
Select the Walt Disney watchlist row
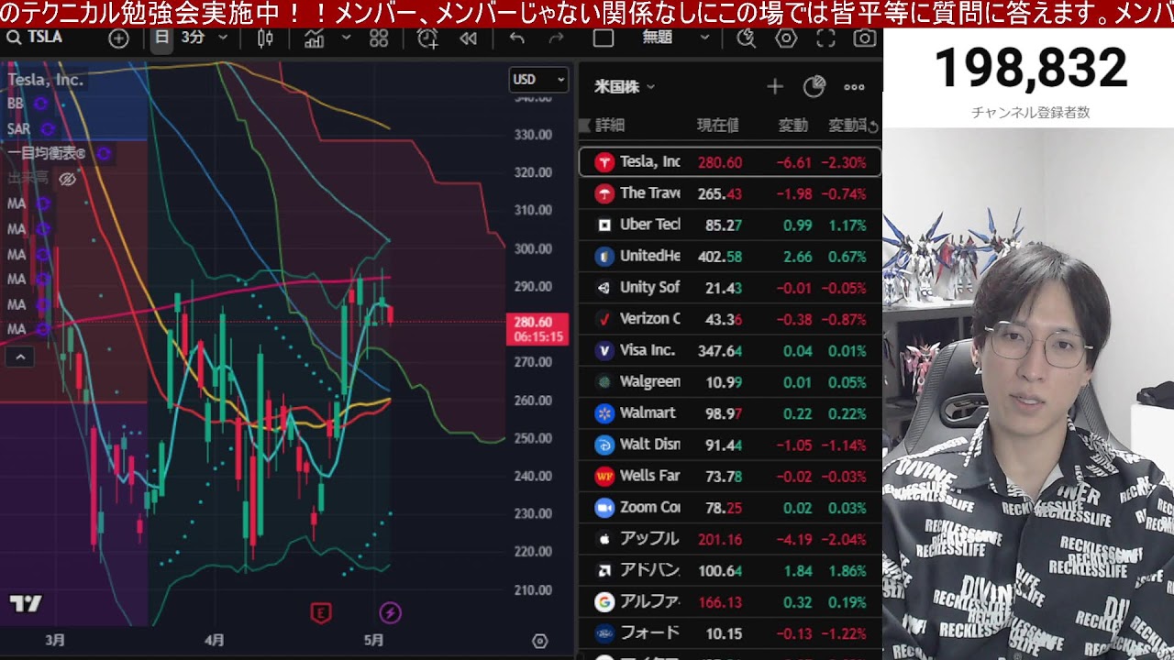tap(730, 445)
